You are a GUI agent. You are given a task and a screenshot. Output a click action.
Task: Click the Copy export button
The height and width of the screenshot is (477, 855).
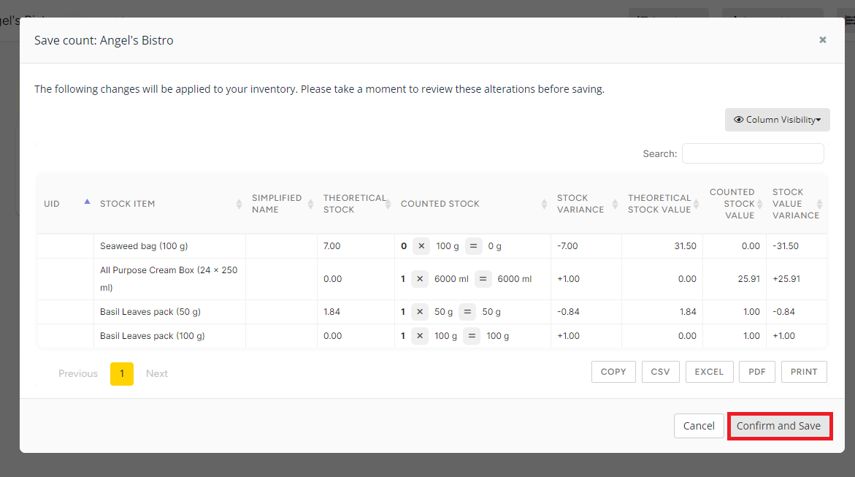point(613,372)
